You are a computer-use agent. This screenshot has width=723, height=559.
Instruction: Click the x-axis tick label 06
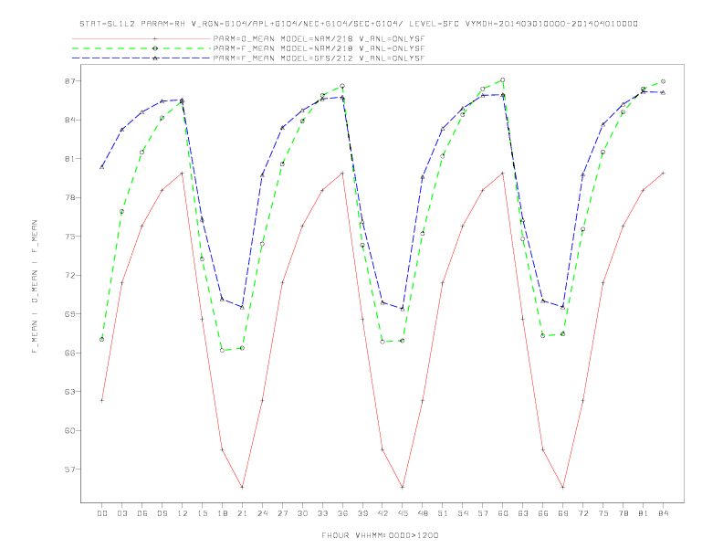[x=142, y=513]
